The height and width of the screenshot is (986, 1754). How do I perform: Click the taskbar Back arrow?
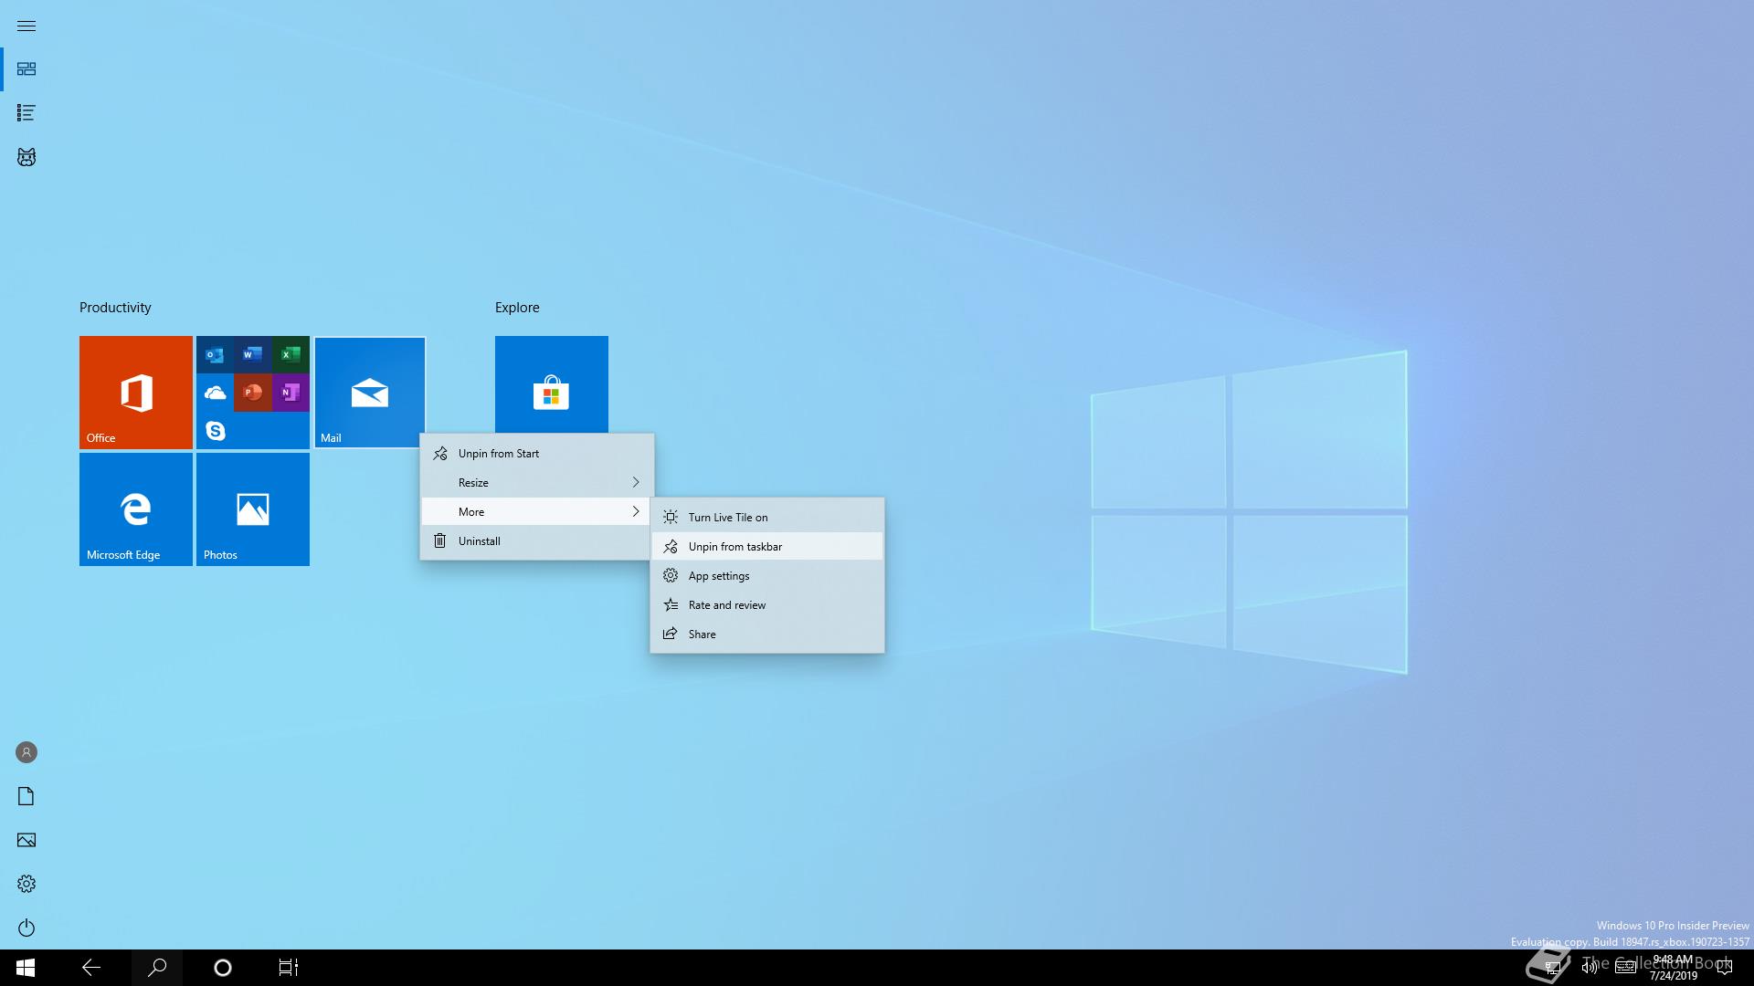point(91,968)
